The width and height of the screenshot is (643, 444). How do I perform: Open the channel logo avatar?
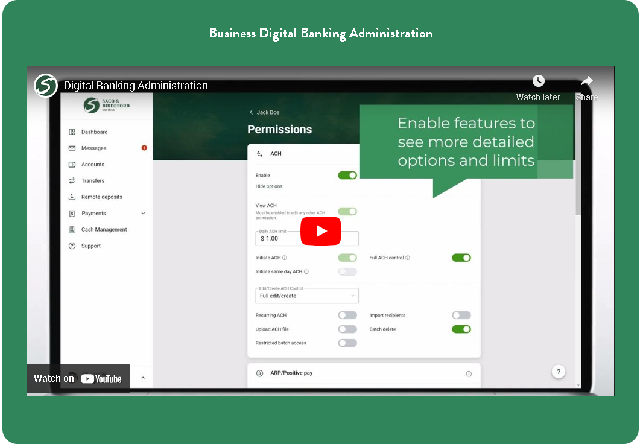[45, 85]
